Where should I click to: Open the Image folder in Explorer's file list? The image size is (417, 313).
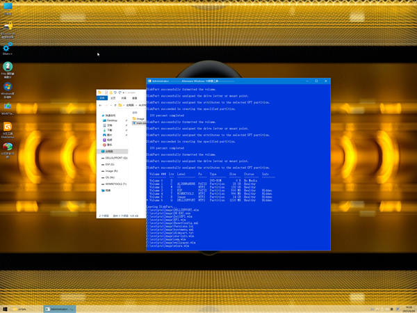(138, 118)
